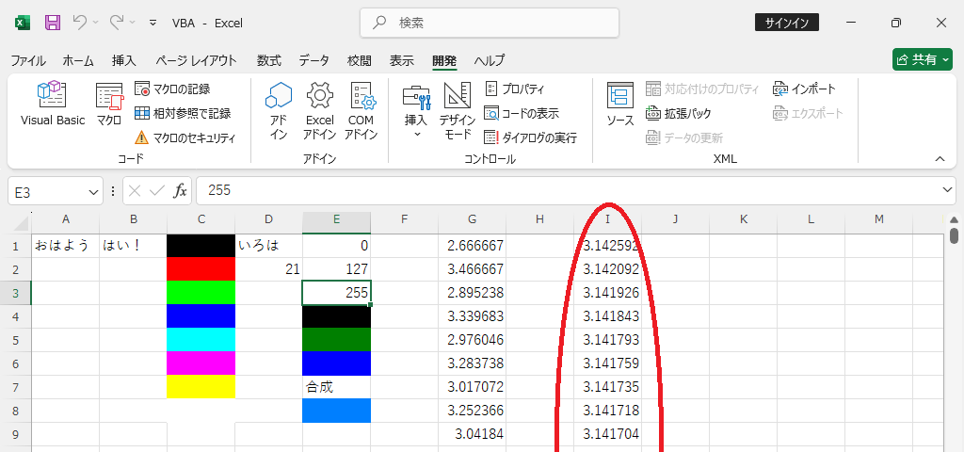Switch to the ページ レイアウト tab
The width and height of the screenshot is (964, 452).
tap(196, 60)
